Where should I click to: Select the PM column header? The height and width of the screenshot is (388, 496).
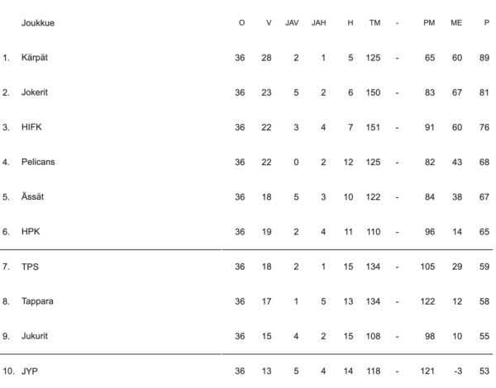point(429,22)
